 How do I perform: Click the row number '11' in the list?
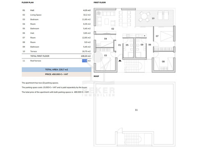[x=24, y=61]
